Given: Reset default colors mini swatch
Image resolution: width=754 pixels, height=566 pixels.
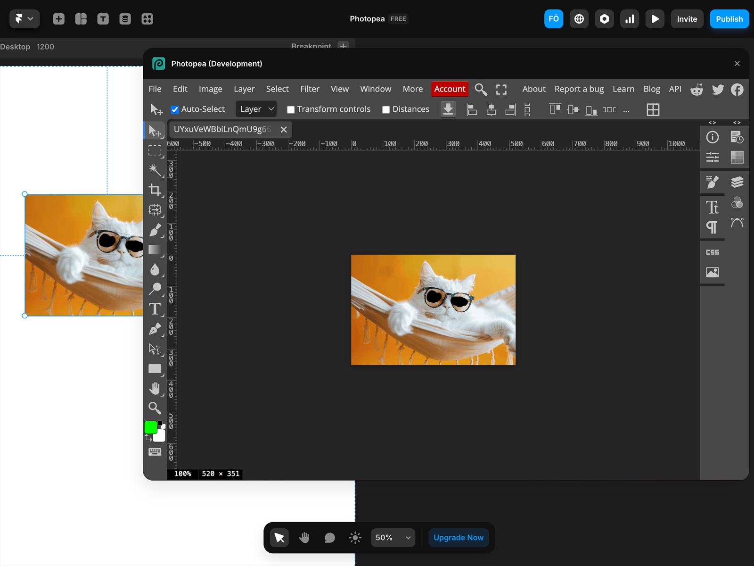Looking at the screenshot, I should click(161, 424).
